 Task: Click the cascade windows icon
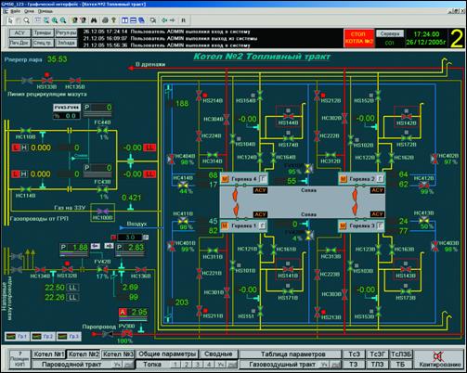click(x=141, y=20)
